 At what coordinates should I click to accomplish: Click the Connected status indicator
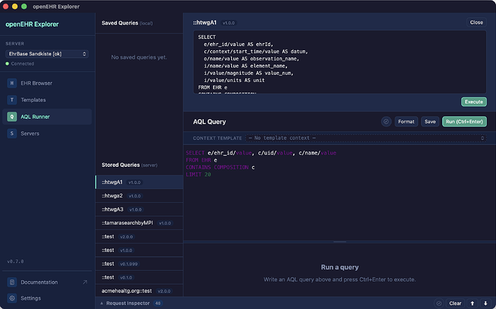point(19,64)
